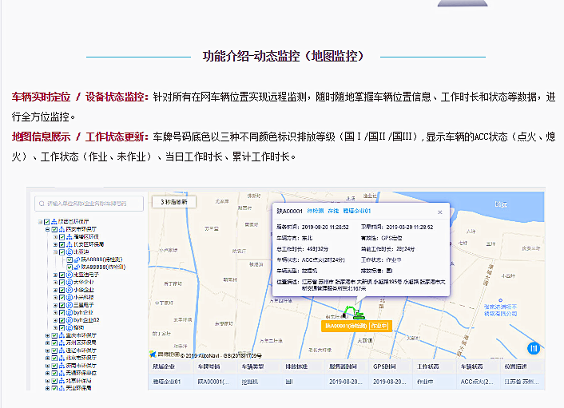This screenshot has height=408, width=564.
Task: Collapse the 陕西省环保厅 root node
Action: point(40,221)
